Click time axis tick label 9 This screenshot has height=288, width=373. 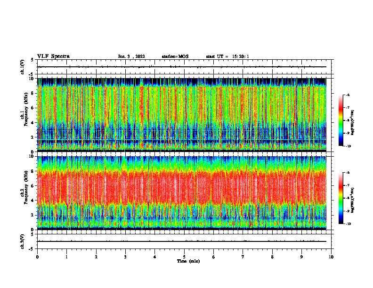(x=301, y=257)
